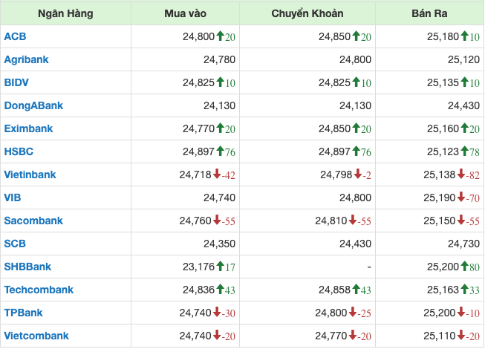Click the Chuyển Khoản column header
Viewport: 485px width, 349px height.
pos(307,13)
